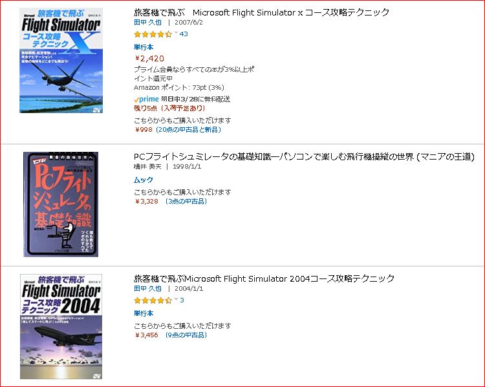
Task: Click the star rating of Flight Simulator X book
Action: pyautogui.click(x=153, y=34)
